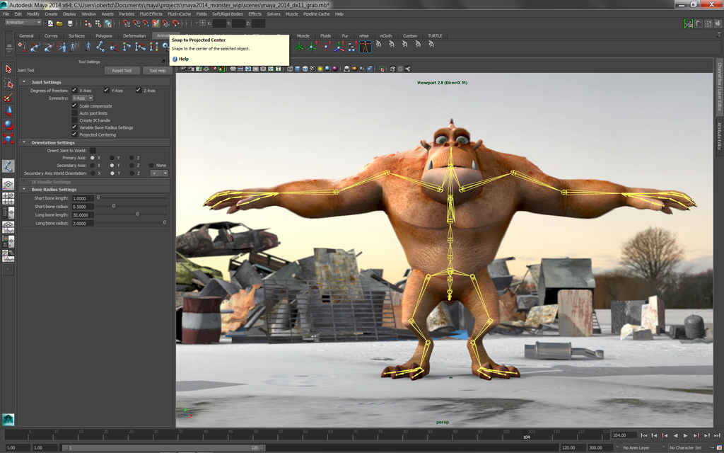Image resolution: width=724 pixels, height=453 pixels.
Task: Open the Attribute Editor side tab
Action: (x=719, y=136)
